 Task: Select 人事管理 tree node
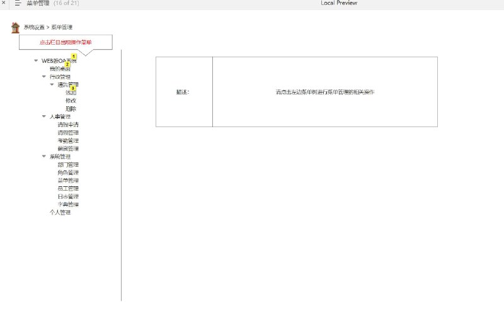pos(60,116)
